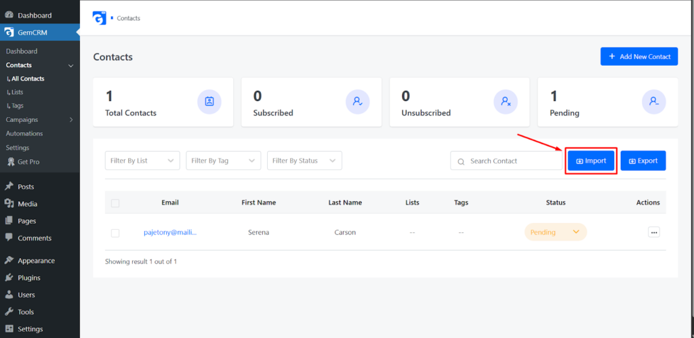Open the Filter By List dropdown
Image resolution: width=694 pixels, height=338 pixels.
coord(142,161)
